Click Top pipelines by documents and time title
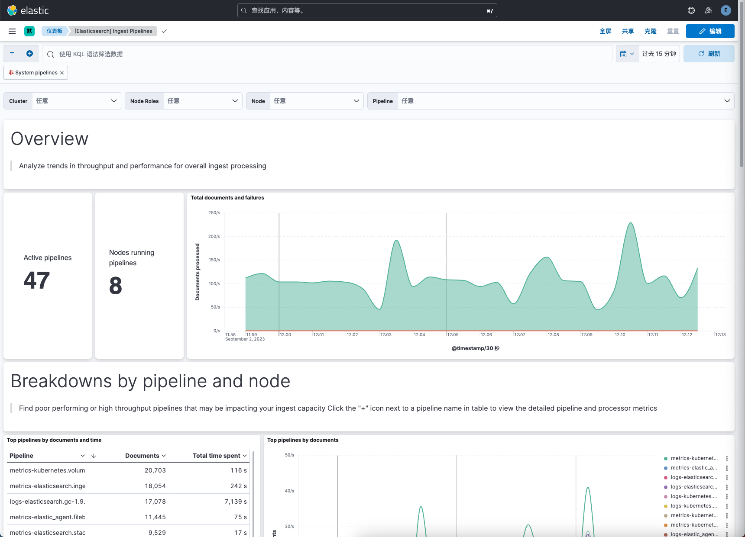Viewport: 745px width, 537px height. pos(54,440)
